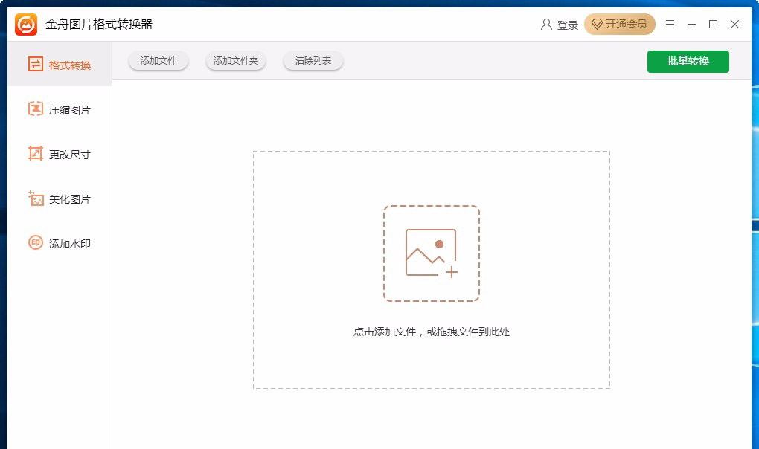Clear the file list with 清除列表
Screen dimensions: 759x449
[x=313, y=62]
